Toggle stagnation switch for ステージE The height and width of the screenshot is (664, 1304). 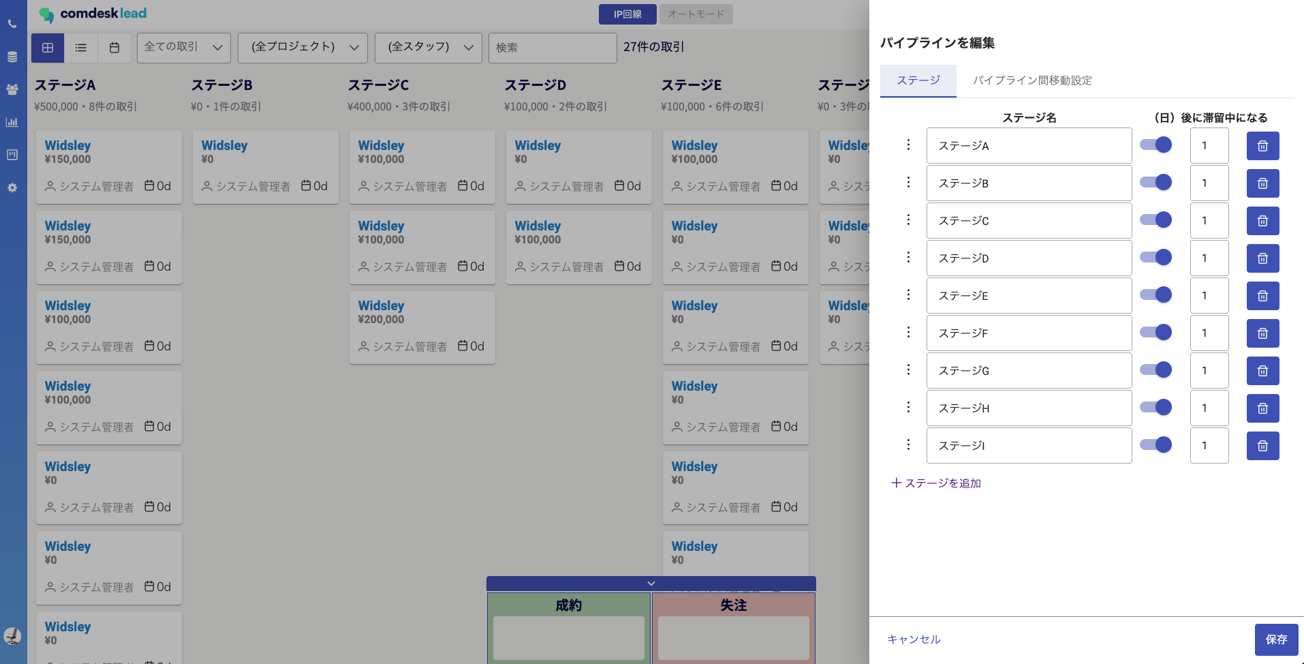click(1155, 295)
